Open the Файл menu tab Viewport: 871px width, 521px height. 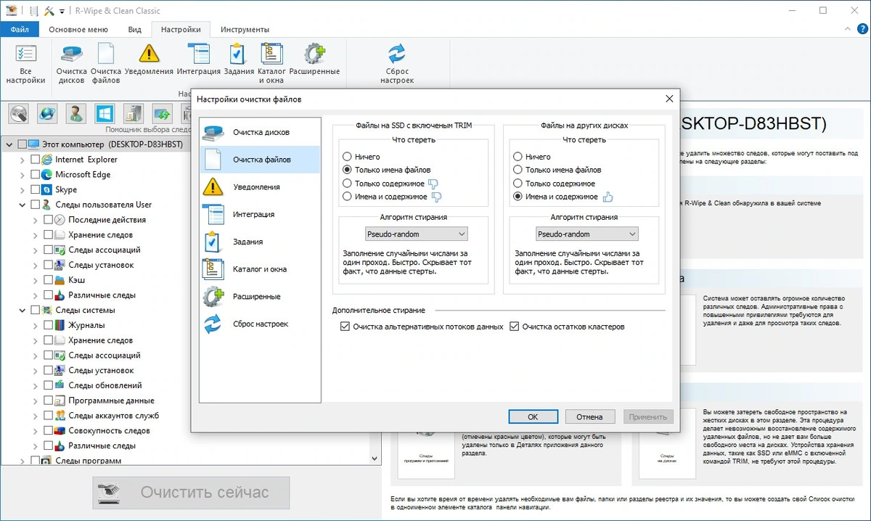tap(20, 30)
